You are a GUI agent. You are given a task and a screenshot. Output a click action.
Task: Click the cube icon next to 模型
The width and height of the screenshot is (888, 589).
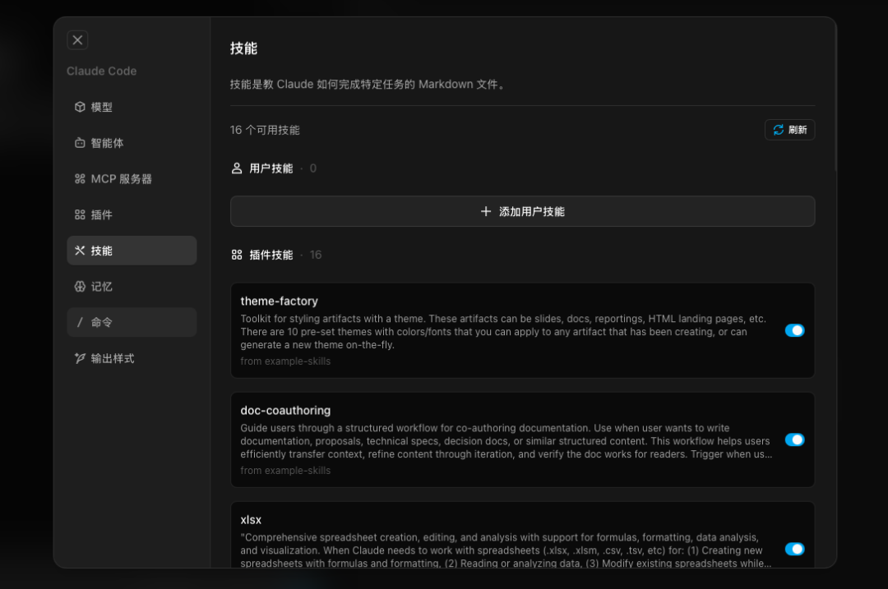(80, 107)
